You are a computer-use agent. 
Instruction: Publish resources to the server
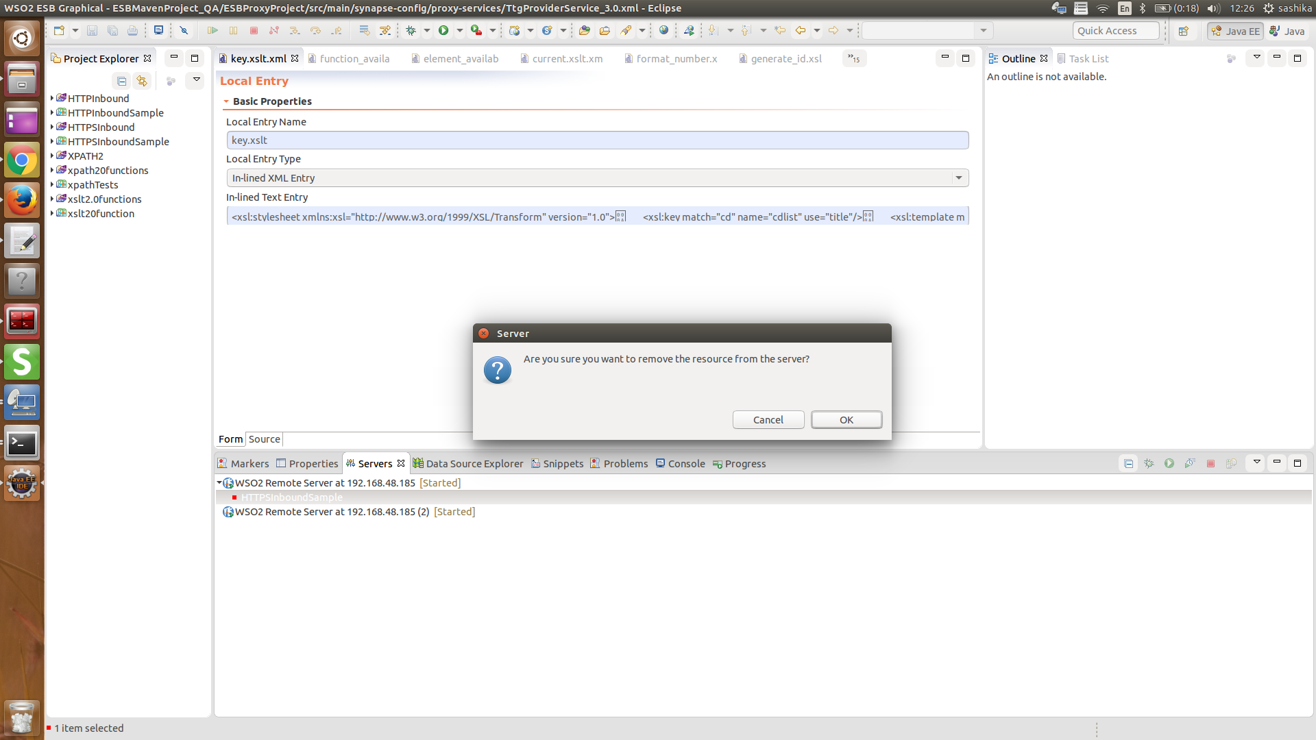tap(1232, 463)
